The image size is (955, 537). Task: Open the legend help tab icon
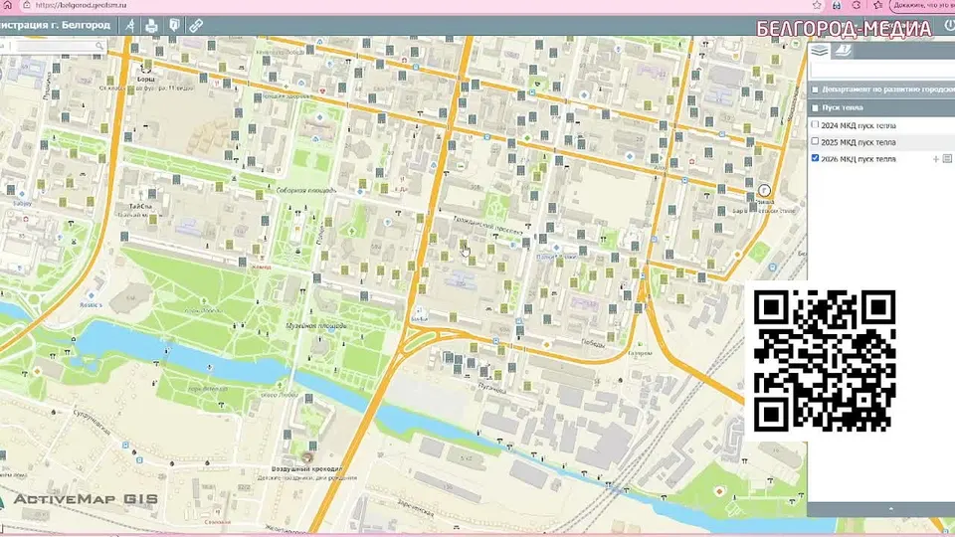click(843, 51)
